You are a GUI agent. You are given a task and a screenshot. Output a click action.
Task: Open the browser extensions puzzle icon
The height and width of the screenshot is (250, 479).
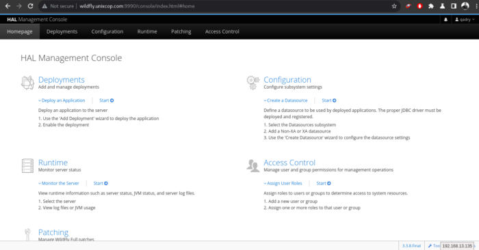431,6
